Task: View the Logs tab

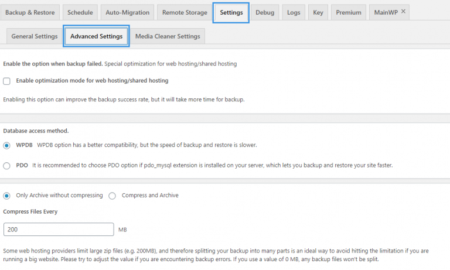Action: point(294,12)
